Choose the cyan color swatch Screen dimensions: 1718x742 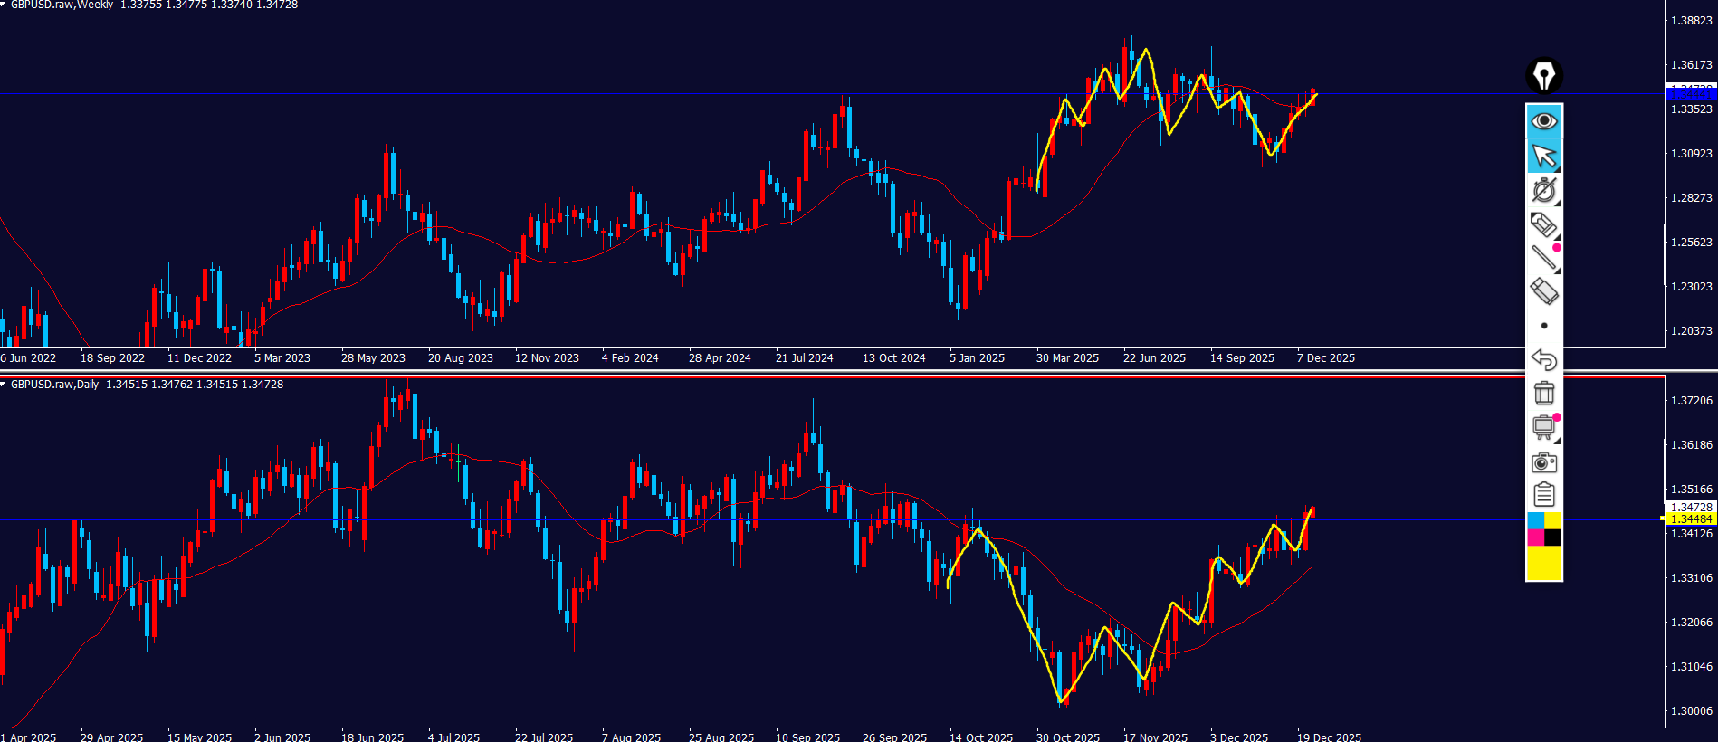tap(1535, 520)
